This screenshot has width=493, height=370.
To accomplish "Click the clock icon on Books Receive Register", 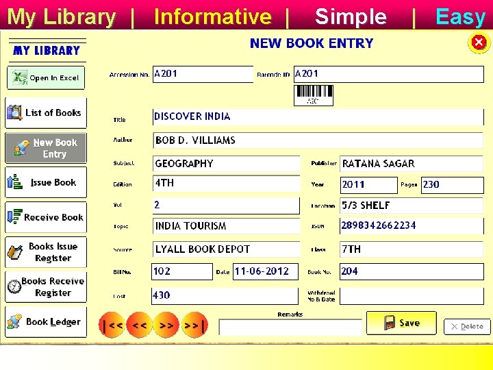I will point(14,286).
